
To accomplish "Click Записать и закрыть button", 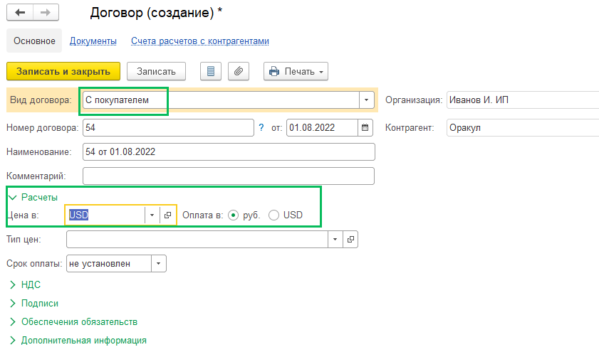I will 63,71.
